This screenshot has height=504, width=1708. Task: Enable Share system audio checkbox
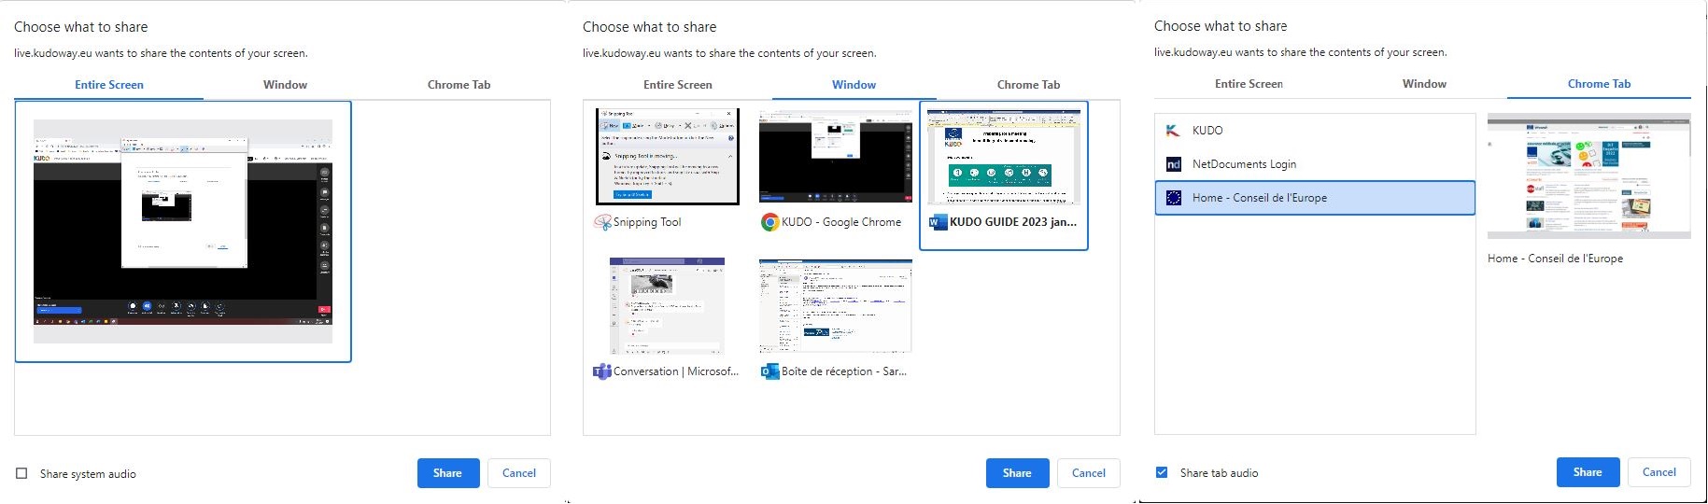click(x=21, y=473)
